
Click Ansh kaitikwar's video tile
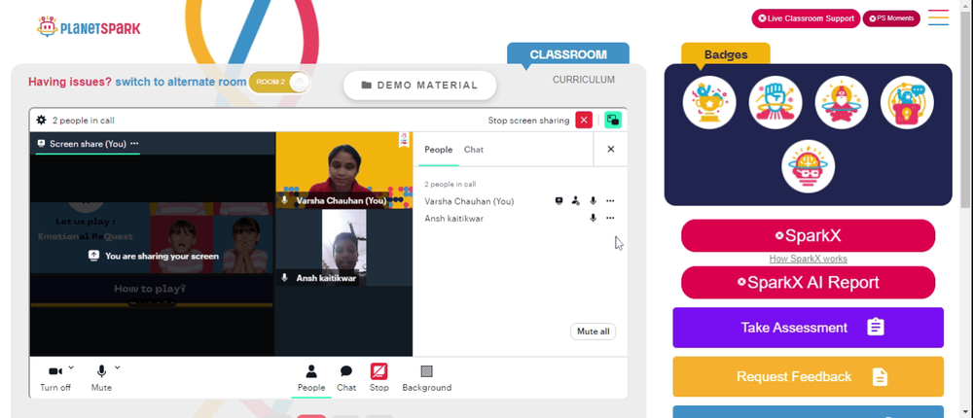pyautogui.click(x=344, y=248)
